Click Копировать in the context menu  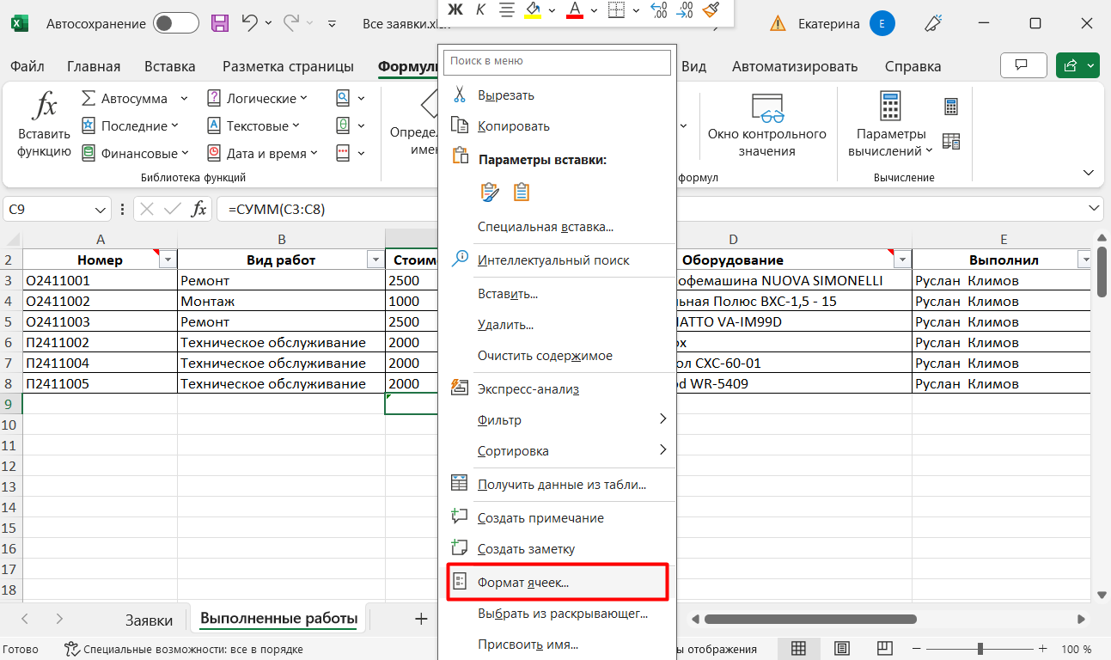click(x=513, y=126)
